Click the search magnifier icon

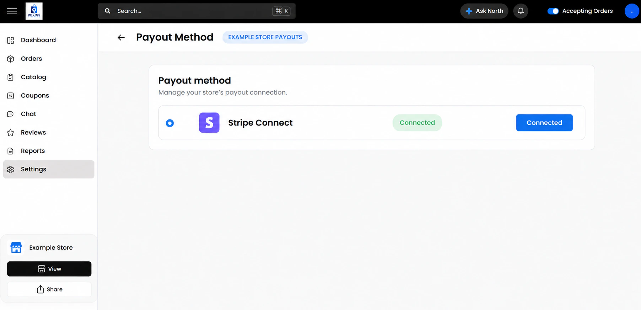[108, 11]
